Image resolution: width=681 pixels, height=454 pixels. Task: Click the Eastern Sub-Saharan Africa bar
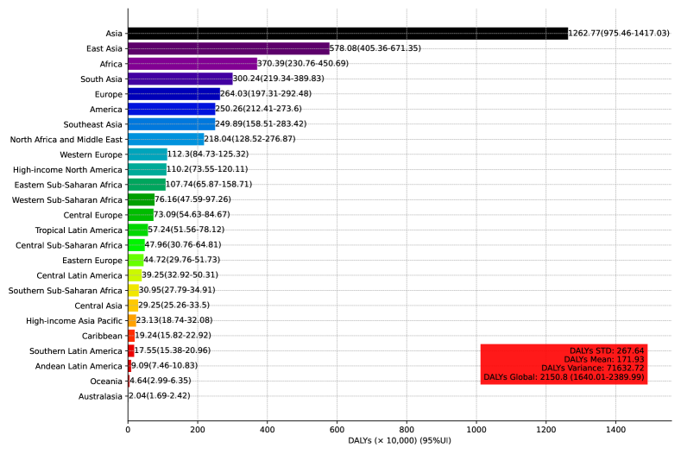pos(147,185)
